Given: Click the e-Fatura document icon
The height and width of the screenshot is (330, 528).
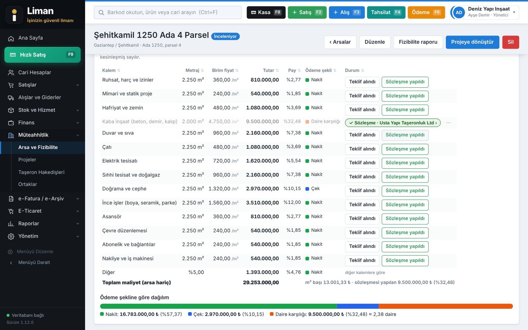Looking at the screenshot, I should click(x=11, y=199).
